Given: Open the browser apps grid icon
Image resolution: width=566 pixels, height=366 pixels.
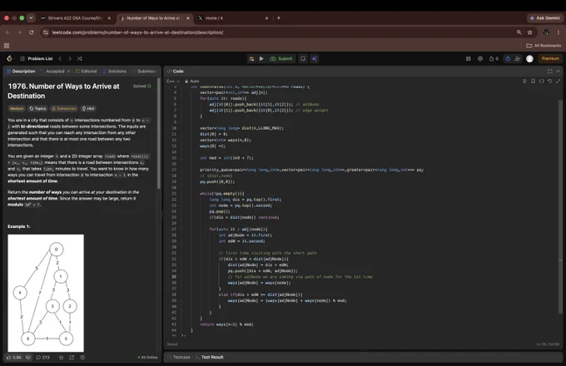Looking at the screenshot, I should [7, 46].
